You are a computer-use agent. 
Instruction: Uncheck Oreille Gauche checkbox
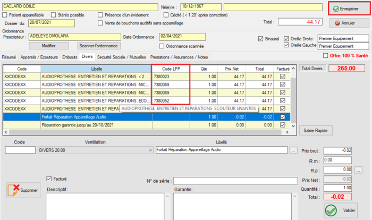(286, 45)
